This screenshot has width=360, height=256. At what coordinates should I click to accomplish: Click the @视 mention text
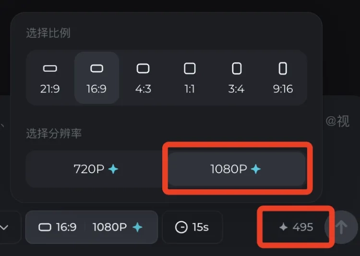337,121
